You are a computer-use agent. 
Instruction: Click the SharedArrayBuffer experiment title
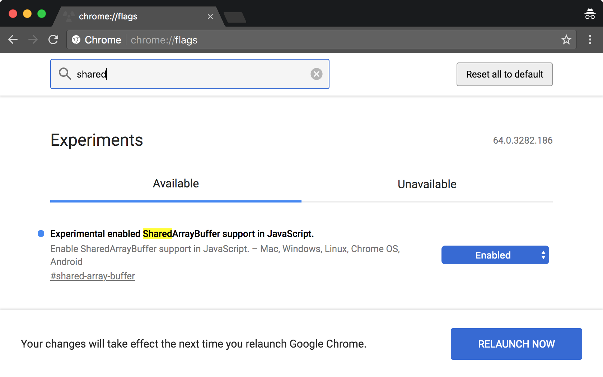coord(182,234)
